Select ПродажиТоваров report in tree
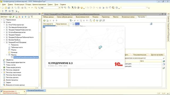The image size is (170, 95). click(x=14, y=35)
